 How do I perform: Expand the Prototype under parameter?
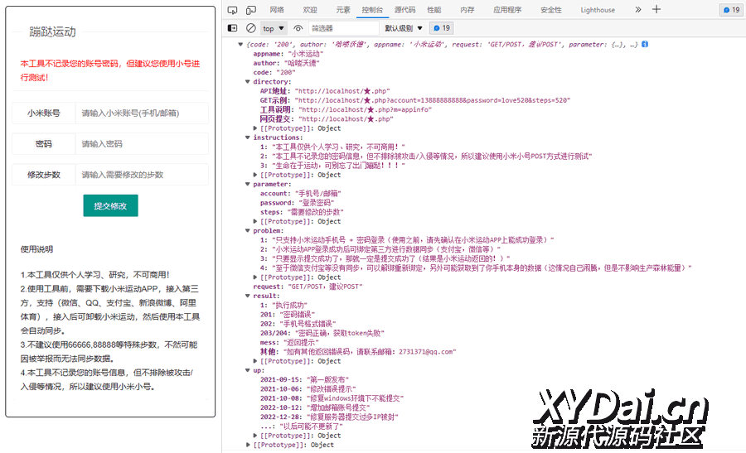pos(255,221)
